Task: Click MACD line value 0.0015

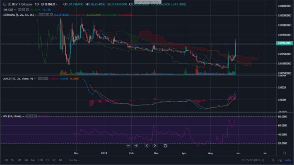Action: point(64,79)
